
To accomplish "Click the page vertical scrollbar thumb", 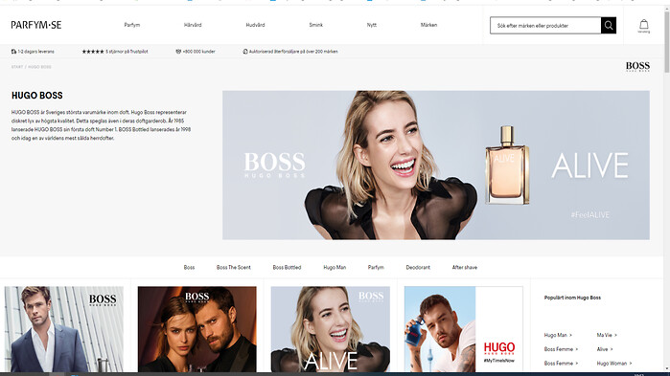I will click(x=666, y=42).
